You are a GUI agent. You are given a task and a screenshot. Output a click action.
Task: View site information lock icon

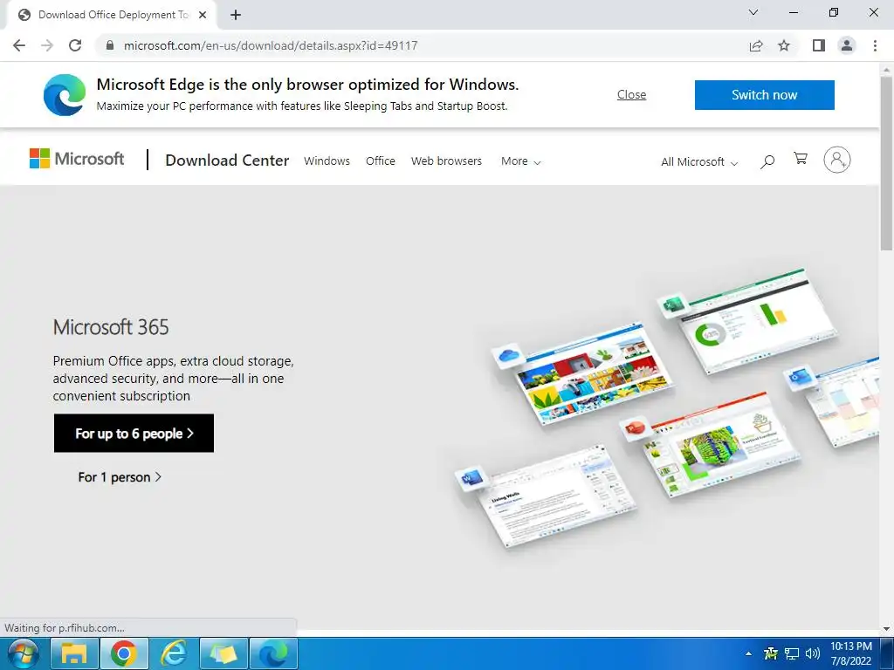click(109, 45)
